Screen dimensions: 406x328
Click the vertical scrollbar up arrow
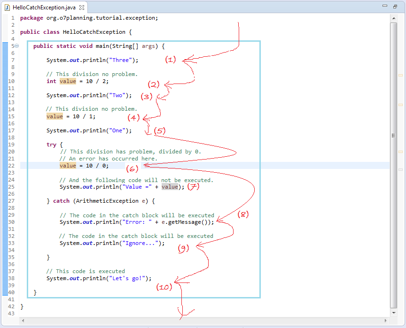[x=394, y=18]
